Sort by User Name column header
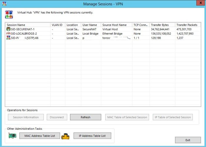 coord(91,25)
